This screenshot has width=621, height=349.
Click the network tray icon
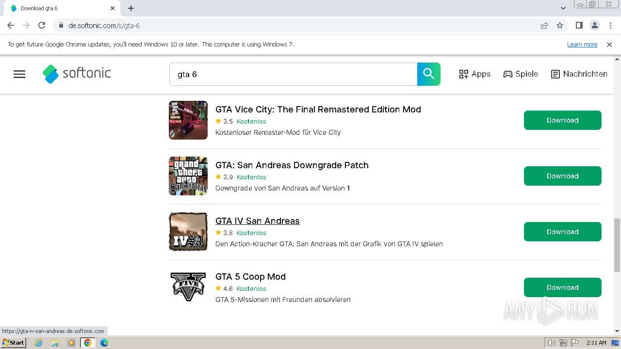click(563, 343)
